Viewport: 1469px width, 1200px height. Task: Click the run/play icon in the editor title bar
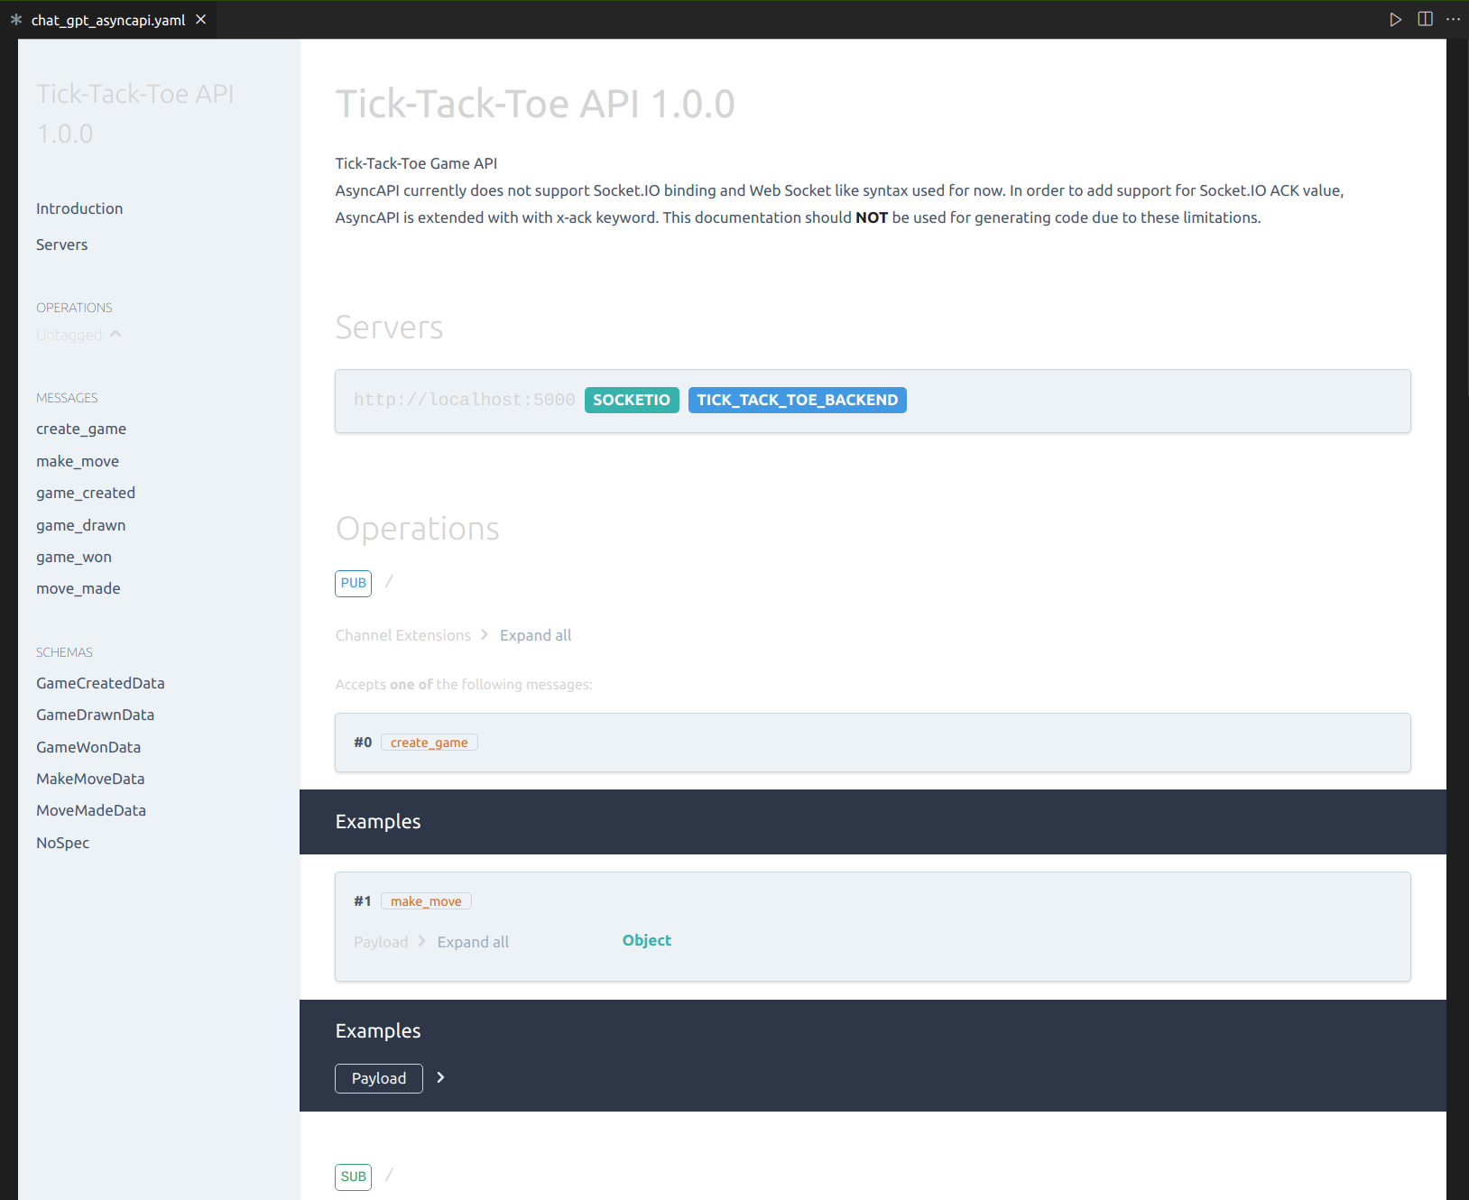tap(1395, 20)
